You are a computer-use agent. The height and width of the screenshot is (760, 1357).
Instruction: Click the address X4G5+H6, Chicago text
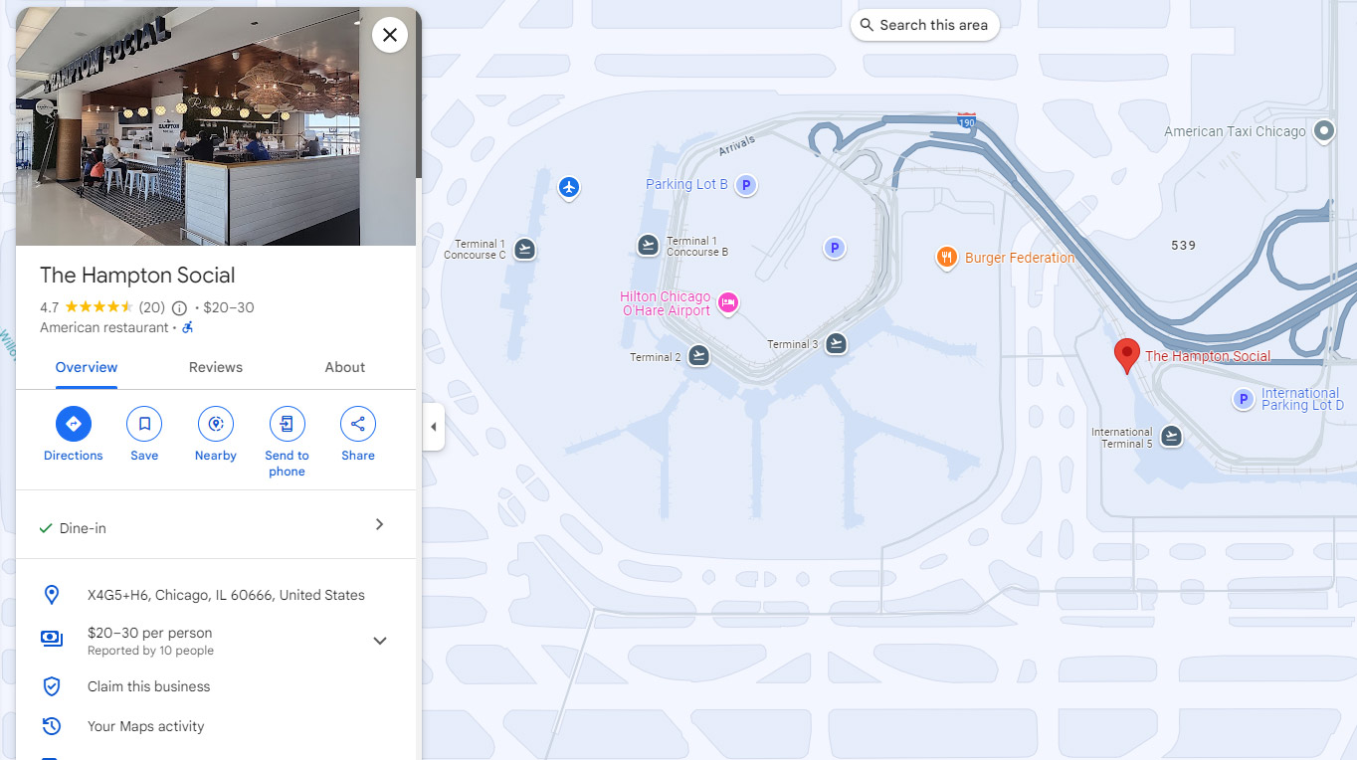(227, 595)
